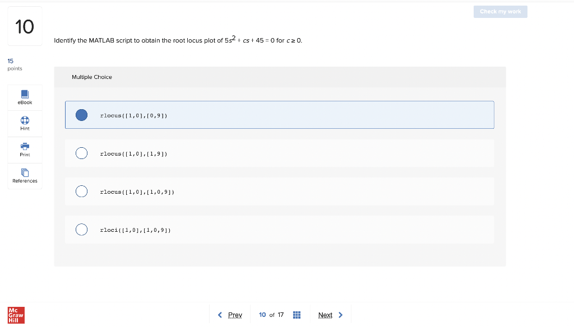Open the References panel
The image size is (574, 327).
tap(24, 176)
